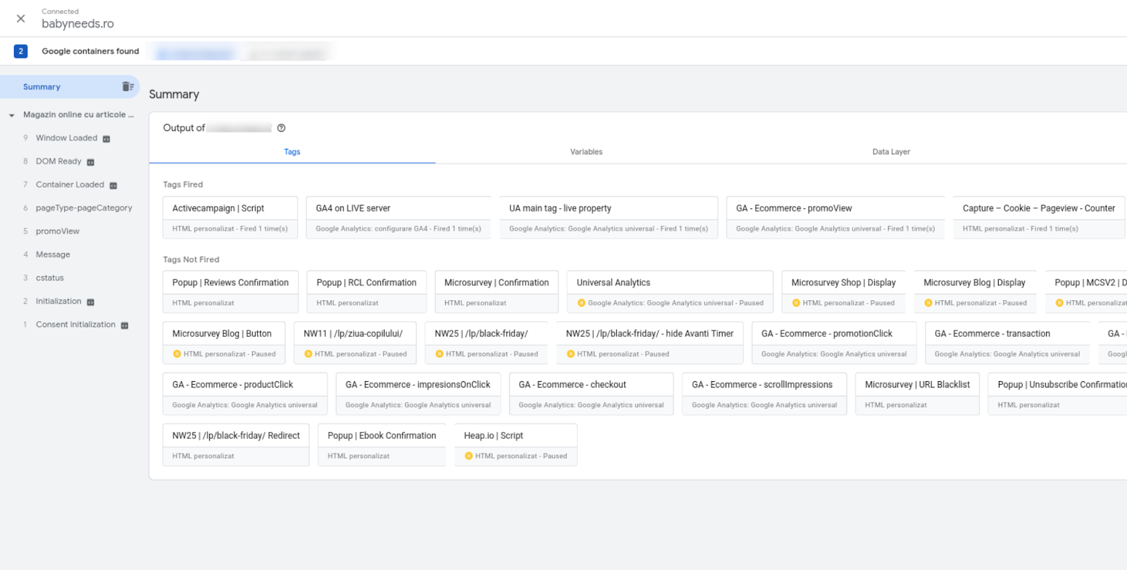This screenshot has height=570, width=1127.
Task: Collapse the Magazin online cu articole page group
Action: [12, 115]
